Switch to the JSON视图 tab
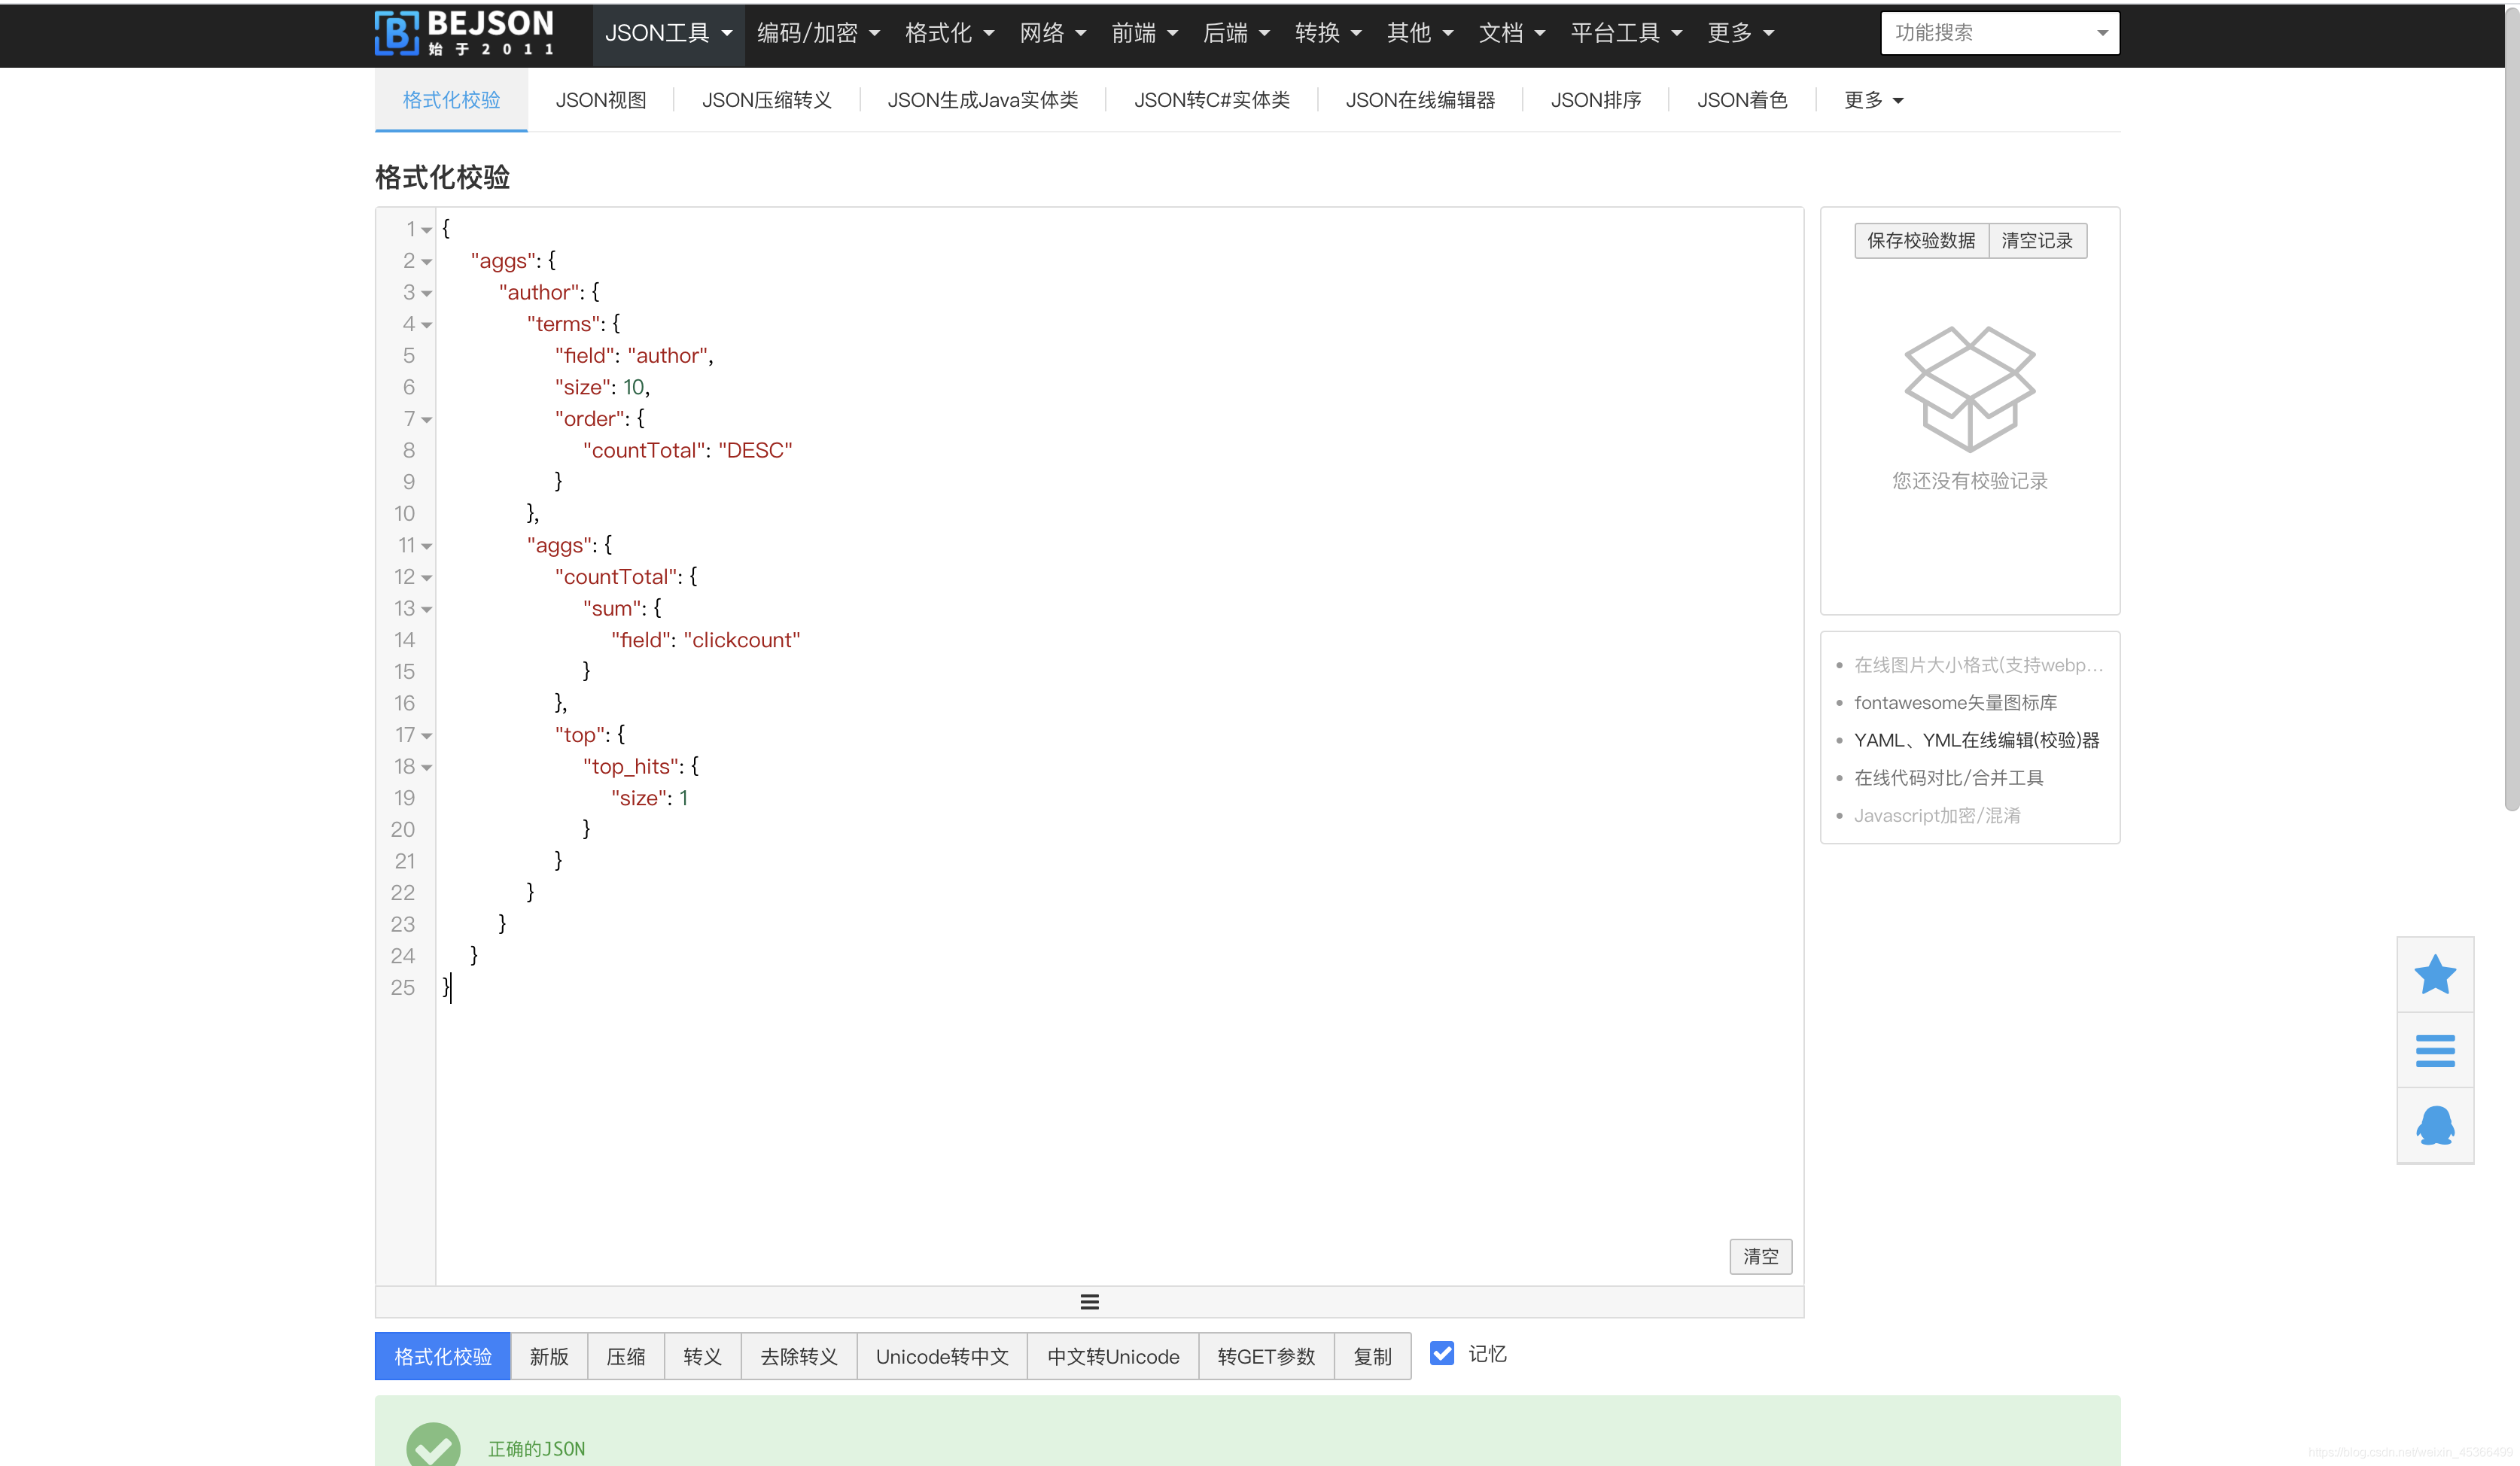Image resolution: width=2520 pixels, height=1466 pixels. [x=601, y=100]
